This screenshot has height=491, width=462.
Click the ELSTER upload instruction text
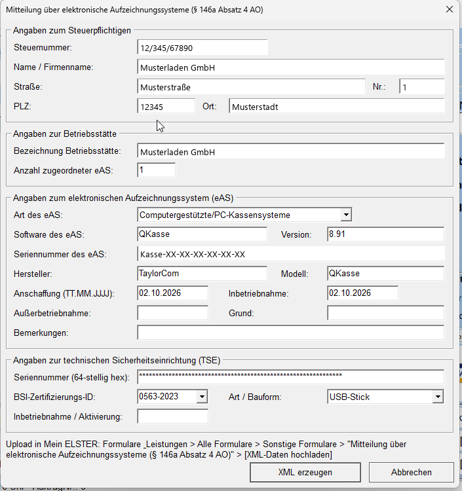pyautogui.click(x=206, y=449)
